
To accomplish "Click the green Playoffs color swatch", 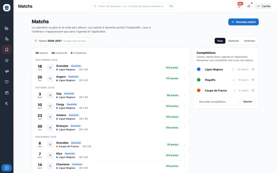I will pos(199,80).
